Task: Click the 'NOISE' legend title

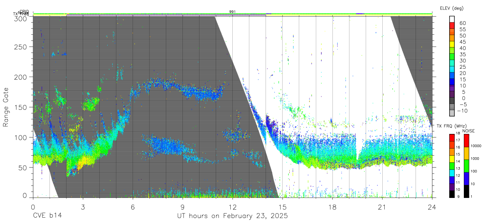Action: pos(469,131)
